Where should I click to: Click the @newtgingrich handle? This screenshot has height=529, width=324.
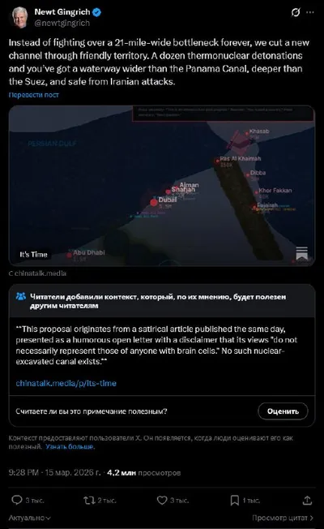pyautogui.click(x=62, y=24)
